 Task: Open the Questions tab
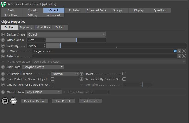coord(160,10)
